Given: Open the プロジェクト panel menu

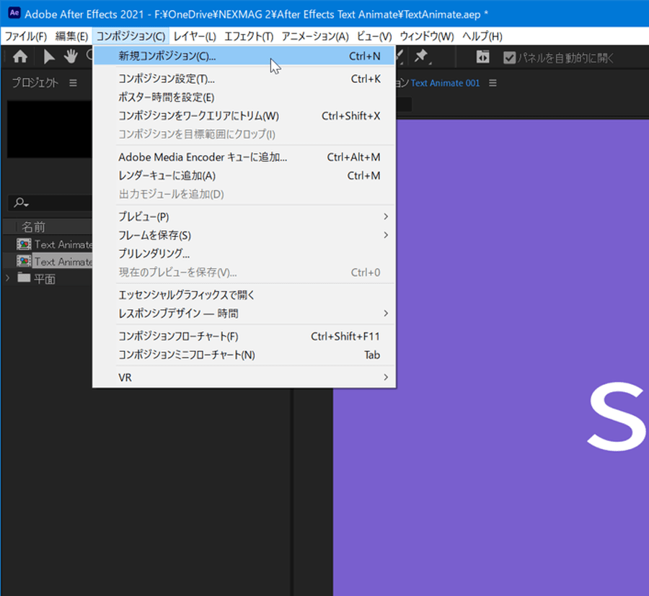Looking at the screenshot, I should pyautogui.click(x=74, y=83).
